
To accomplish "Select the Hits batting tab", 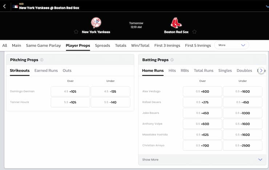I will pyautogui.click(x=172, y=70).
